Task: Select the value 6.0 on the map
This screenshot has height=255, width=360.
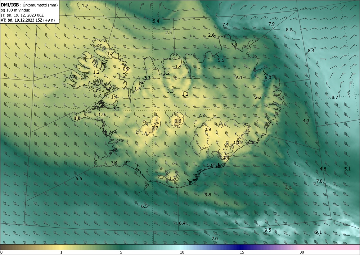Action: pos(268,78)
